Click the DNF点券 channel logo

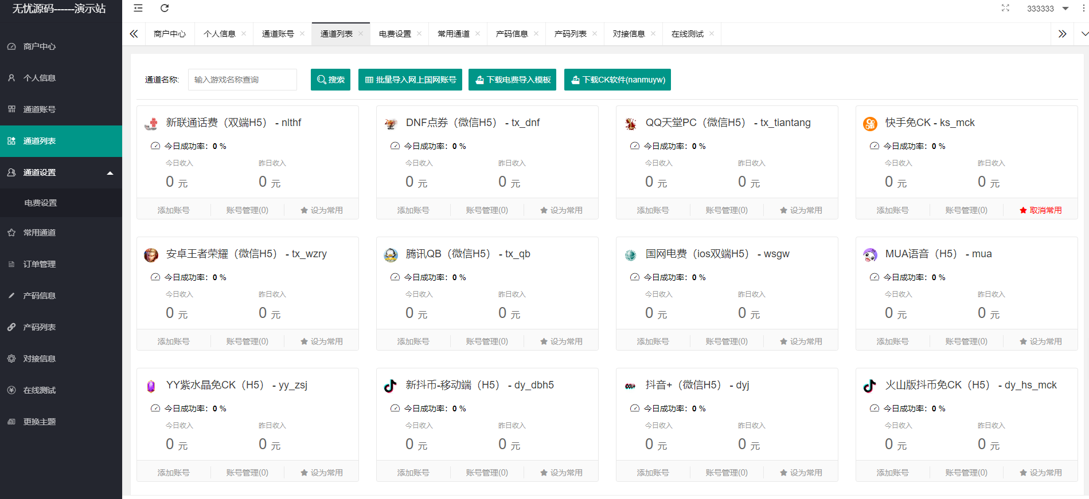391,123
